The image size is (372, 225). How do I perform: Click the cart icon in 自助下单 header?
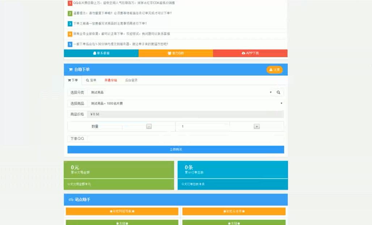71,69
